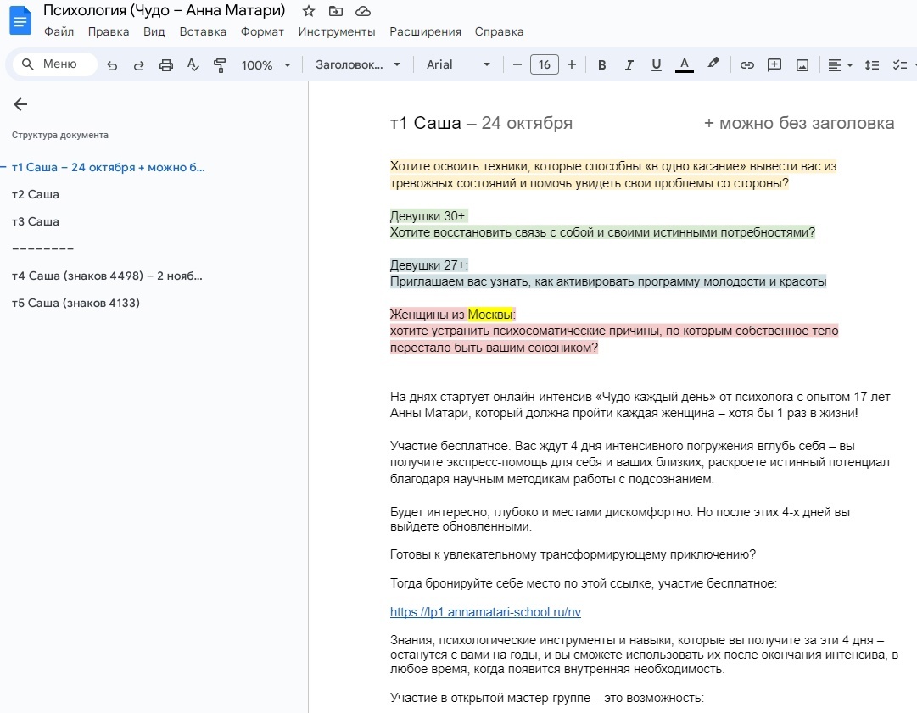Jump to т2 Саша in outline

pyautogui.click(x=36, y=194)
